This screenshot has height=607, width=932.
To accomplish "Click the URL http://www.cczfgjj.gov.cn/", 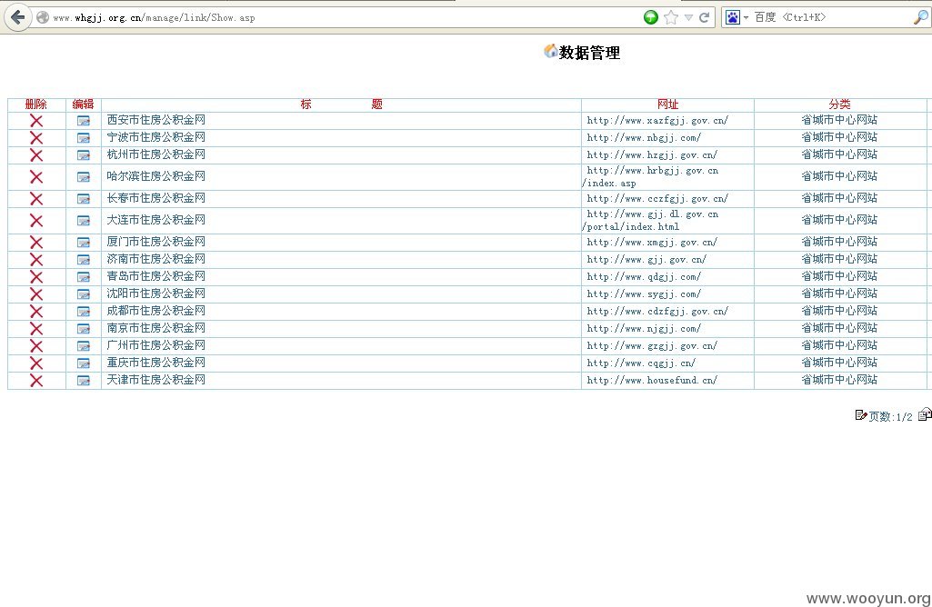I will pos(656,199).
